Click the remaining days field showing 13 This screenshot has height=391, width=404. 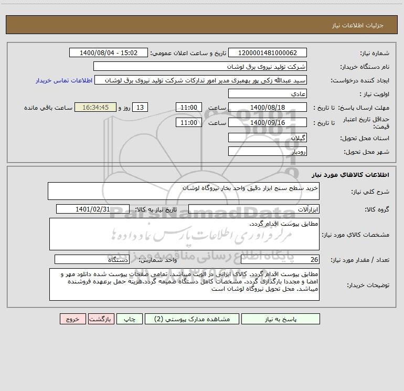(140, 107)
